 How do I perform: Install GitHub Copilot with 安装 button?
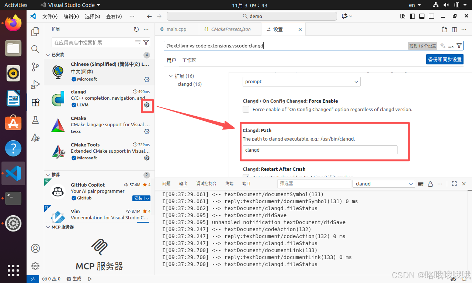tap(138, 198)
